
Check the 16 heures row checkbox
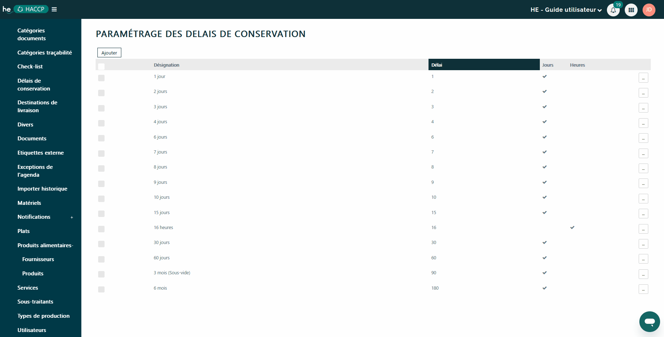pos(101,229)
